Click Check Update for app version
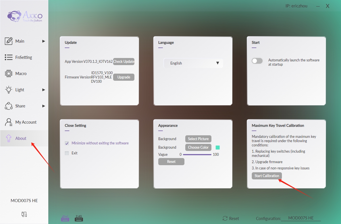The image size is (341, 224). pos(124,61)
